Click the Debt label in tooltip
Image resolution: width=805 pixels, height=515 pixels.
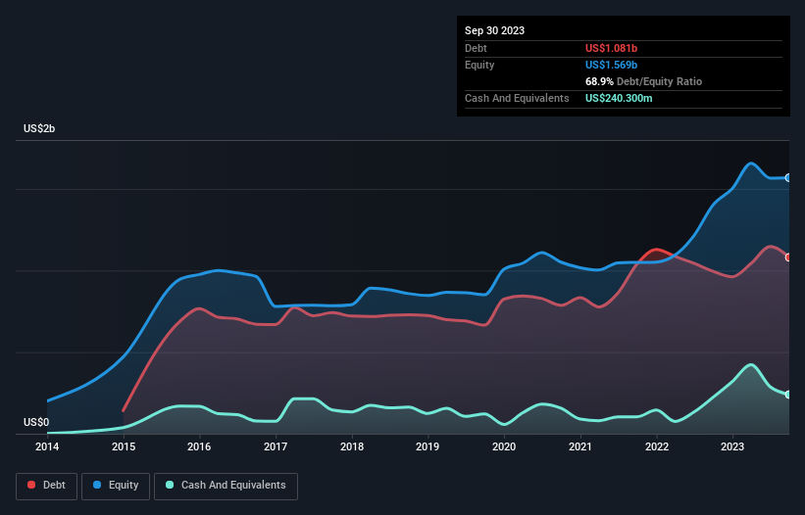point(476,48)
